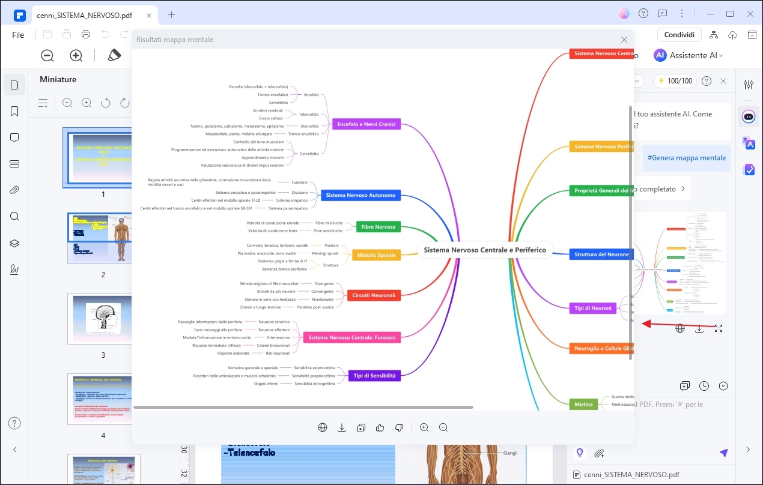This screenshot has width=763, height=485.
Task: Open the Miniature thumbnails sidebar panel
Action: tap(14, 85)
